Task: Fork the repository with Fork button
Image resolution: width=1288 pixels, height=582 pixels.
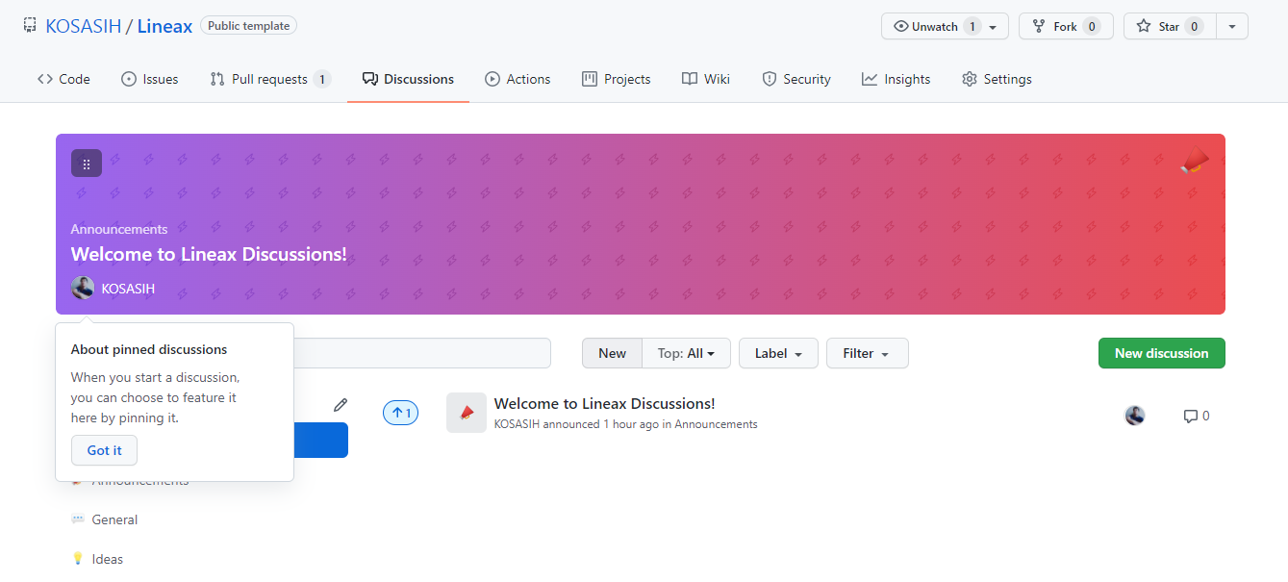Action: [x=1066, y=26]
